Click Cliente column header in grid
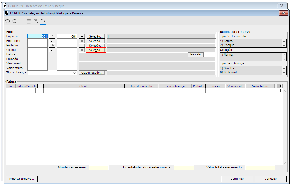The width and height of the screenshot is (291, 186). (84, 86)
